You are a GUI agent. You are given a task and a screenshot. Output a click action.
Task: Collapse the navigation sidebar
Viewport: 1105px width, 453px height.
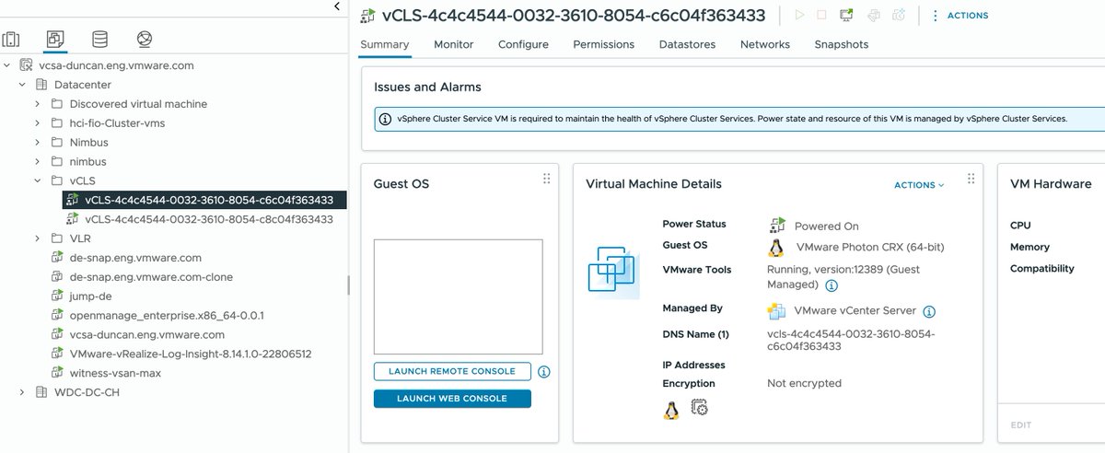[x=338, y=6]
